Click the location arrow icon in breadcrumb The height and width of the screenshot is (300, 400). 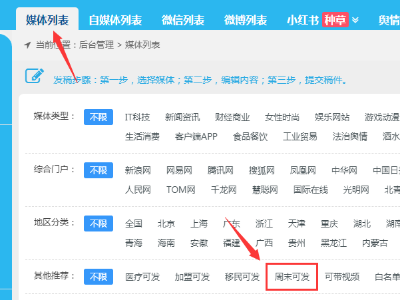tap(27, 45)
